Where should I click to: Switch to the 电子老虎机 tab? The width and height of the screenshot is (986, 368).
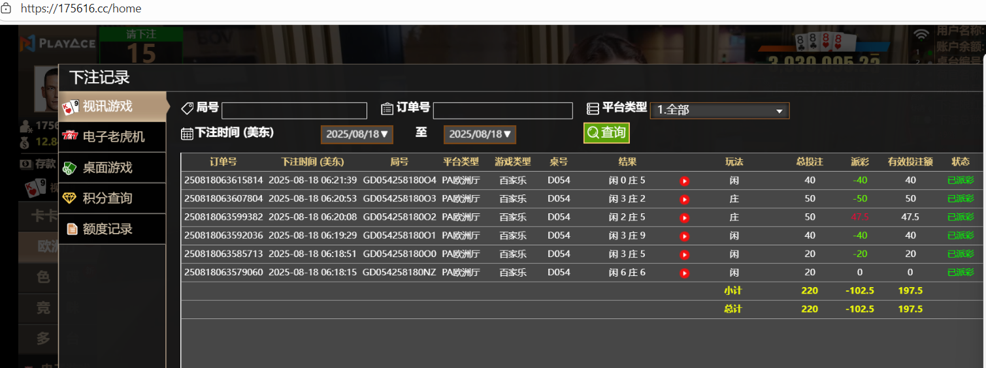click(x=112, y=137)
